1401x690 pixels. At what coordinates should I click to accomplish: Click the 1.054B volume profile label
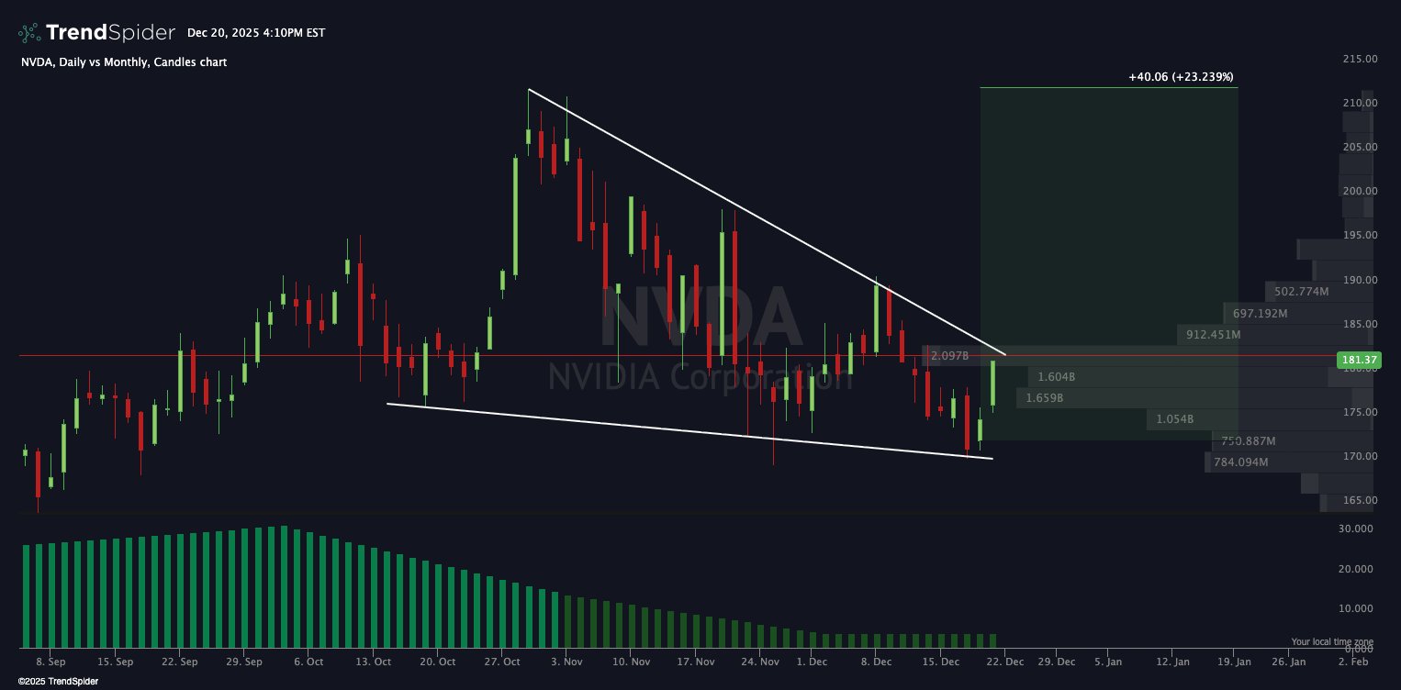(x=1175, y=419)
